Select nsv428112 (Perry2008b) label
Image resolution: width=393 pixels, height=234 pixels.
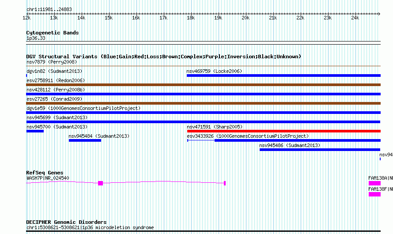[x=56, y=90]
